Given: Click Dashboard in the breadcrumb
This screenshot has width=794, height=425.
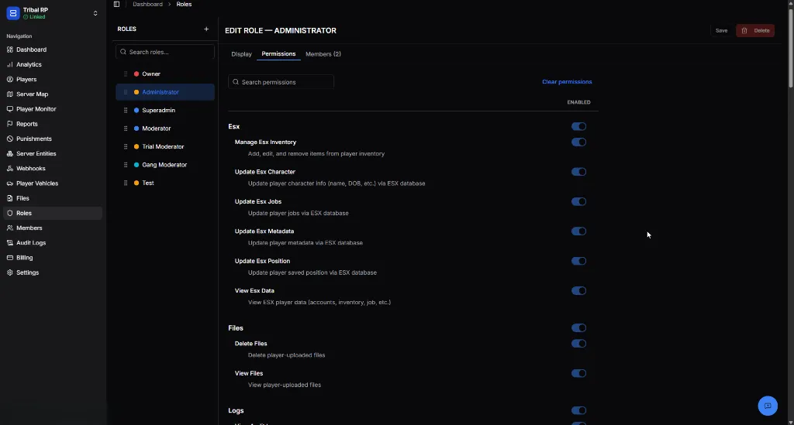Looking at the screenshot, I should click(147, 4).
